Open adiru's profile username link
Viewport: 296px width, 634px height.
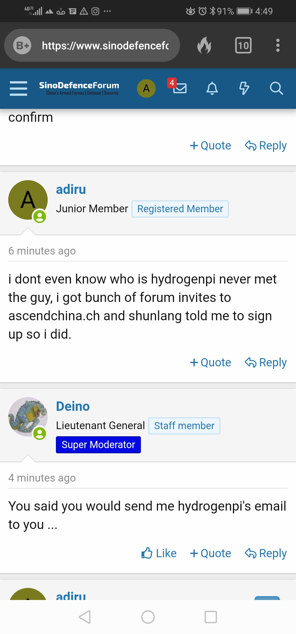click(71, 189)
